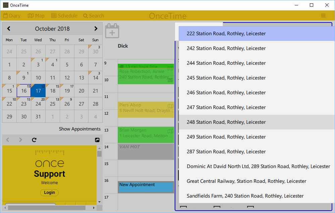
Task: Select October 22 in the calendar
Action: pos(9,104)
